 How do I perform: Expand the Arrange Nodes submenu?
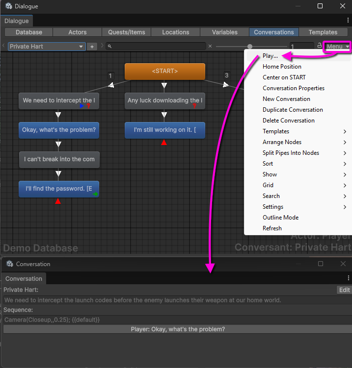298,142
